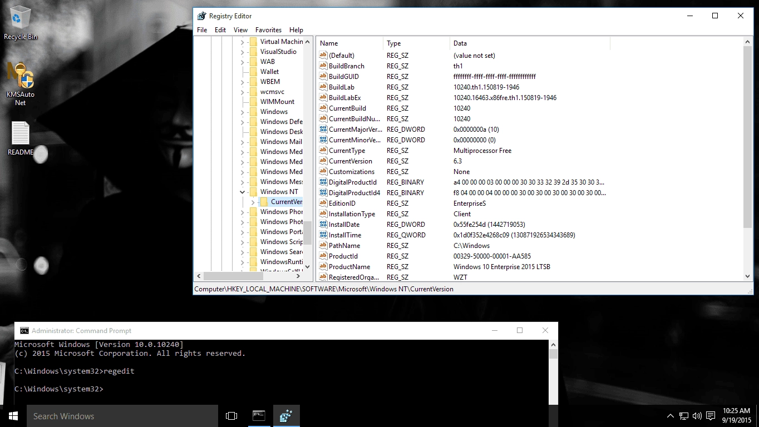
Task: Click the Registry Editor title bar icon
Action: pos(201,16)
